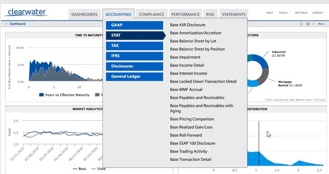Viewport: 329px width, 174px height.
Task: Switch to the Performance tab
Action: click(185, 14)
